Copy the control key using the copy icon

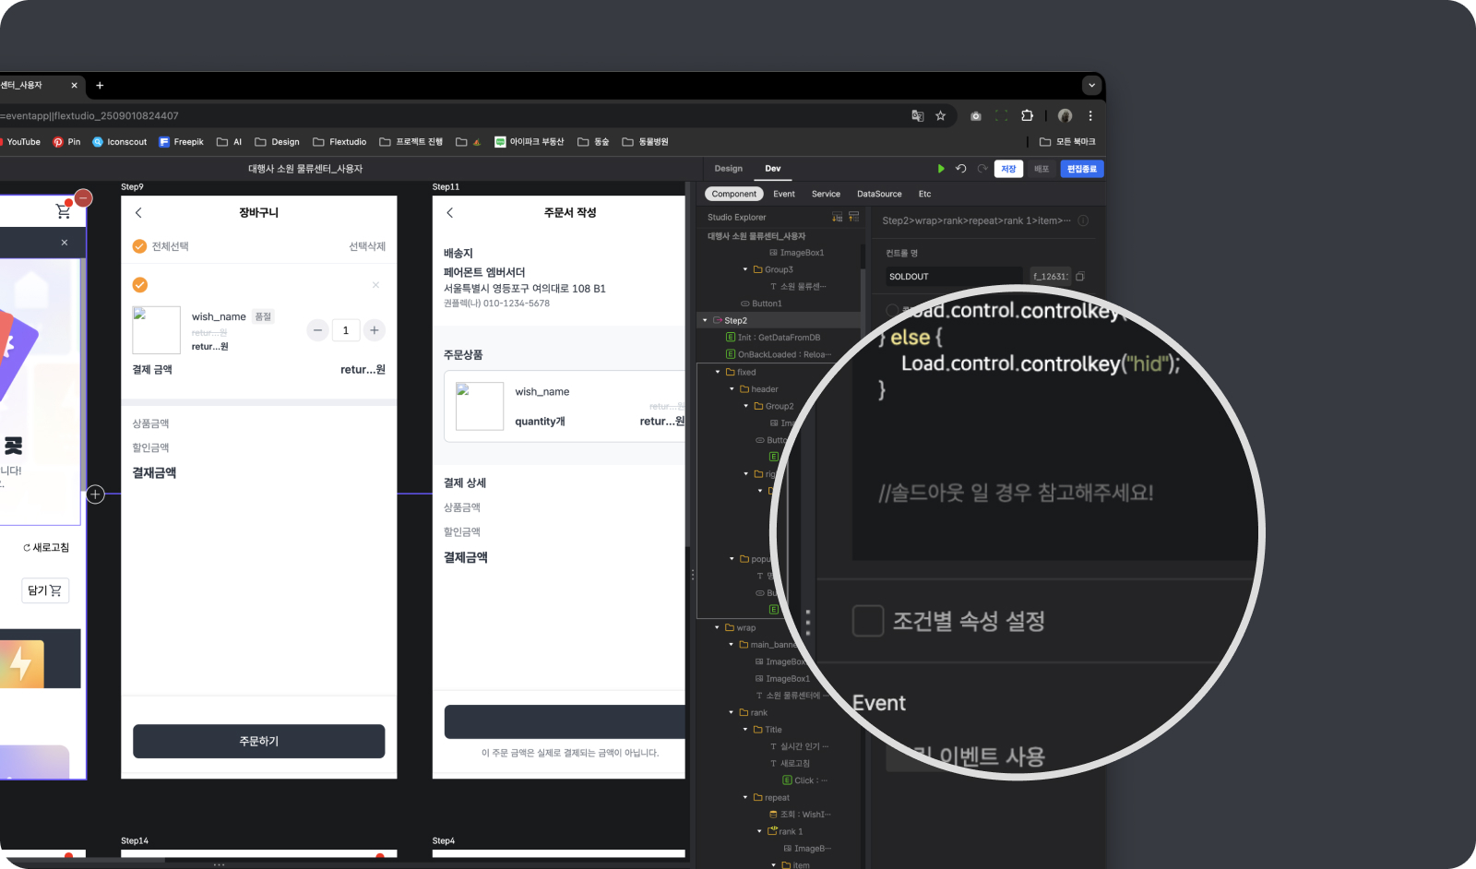1078,276
